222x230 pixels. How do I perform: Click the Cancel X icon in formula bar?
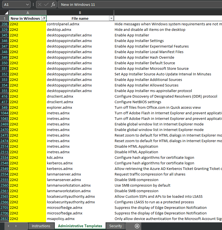[x=40, y=5]
